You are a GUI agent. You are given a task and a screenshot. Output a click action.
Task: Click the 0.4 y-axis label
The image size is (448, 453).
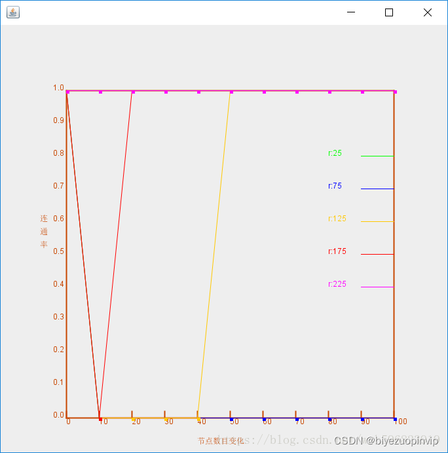point(58,284)
